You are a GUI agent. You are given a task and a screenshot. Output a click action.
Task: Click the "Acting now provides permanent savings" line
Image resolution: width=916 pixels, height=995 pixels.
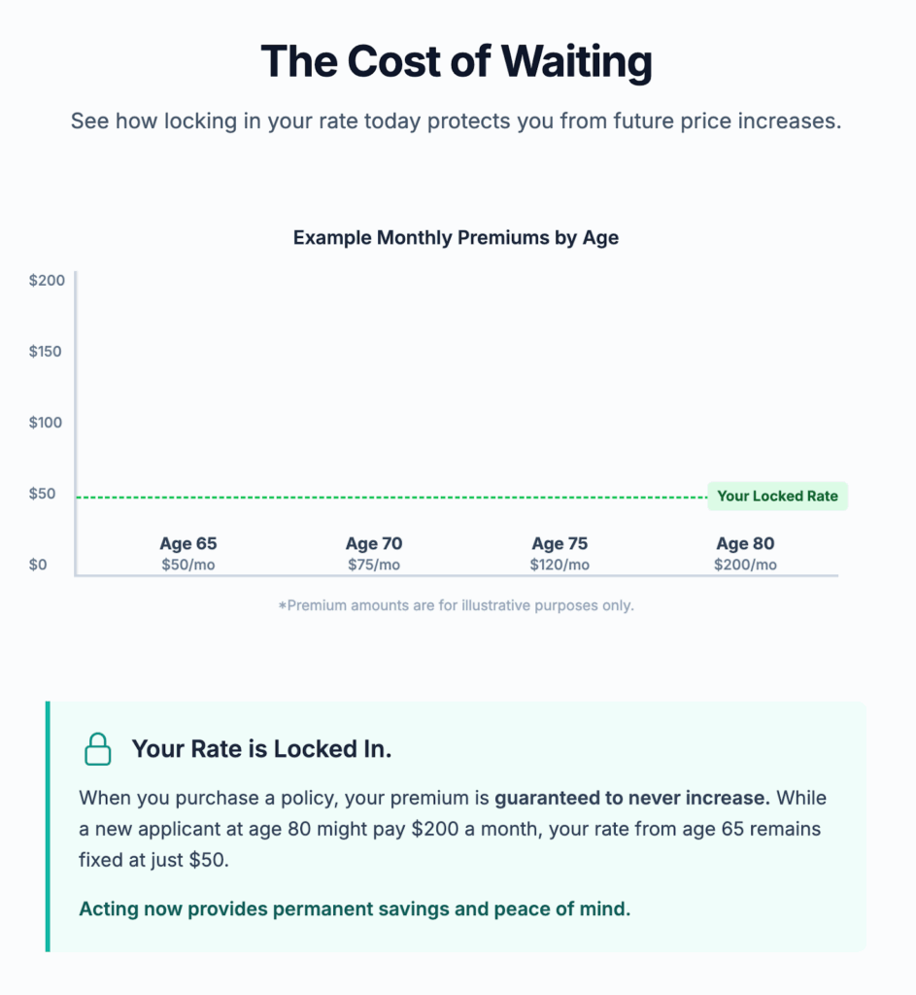[x=355, y=909]
